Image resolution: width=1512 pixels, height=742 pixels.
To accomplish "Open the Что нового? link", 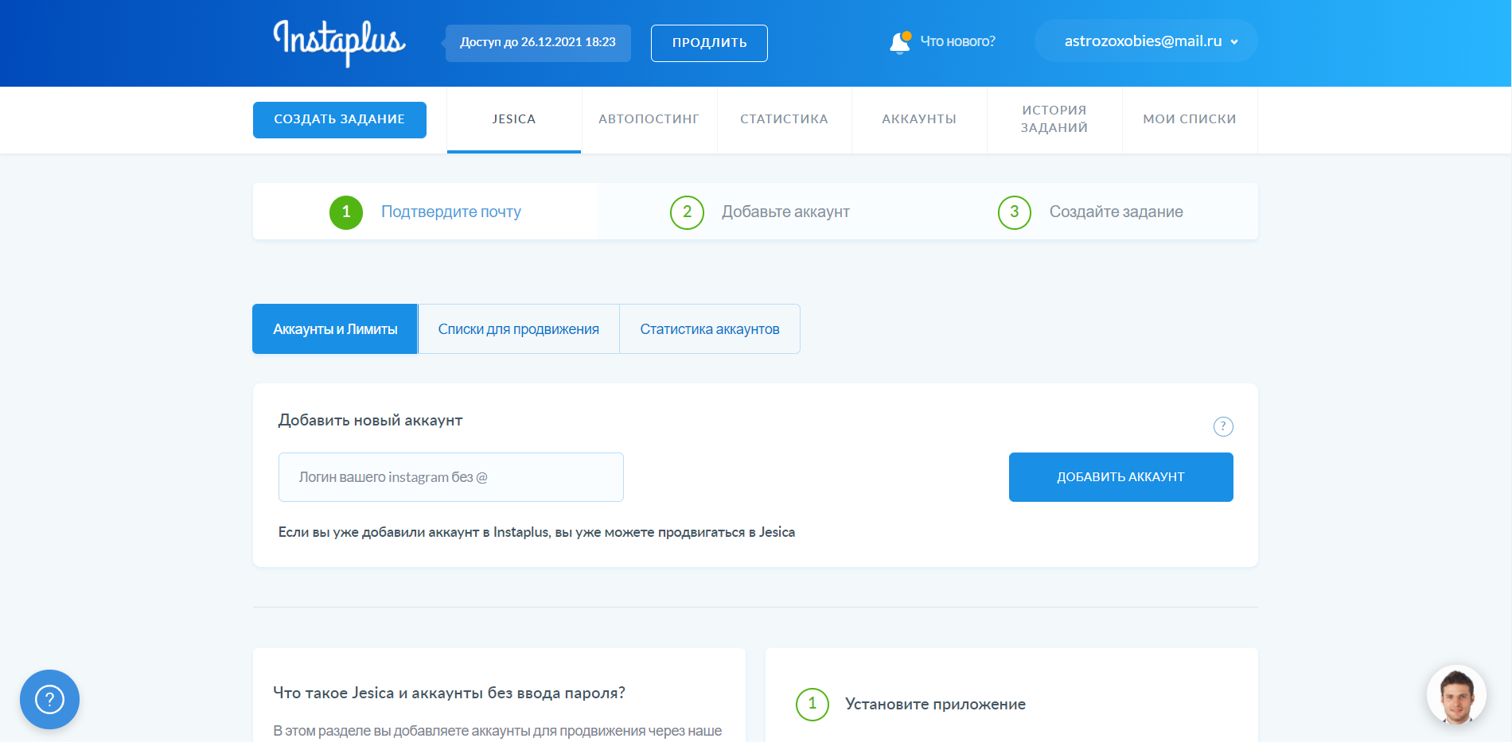I will click(x=957, y=41).
